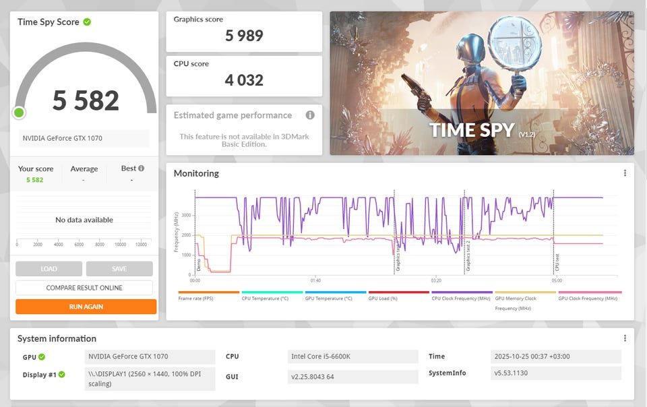Click COMPARE RESULT ONLINE
The height and width of the screenshot is (407, 647).
point(84,288)
